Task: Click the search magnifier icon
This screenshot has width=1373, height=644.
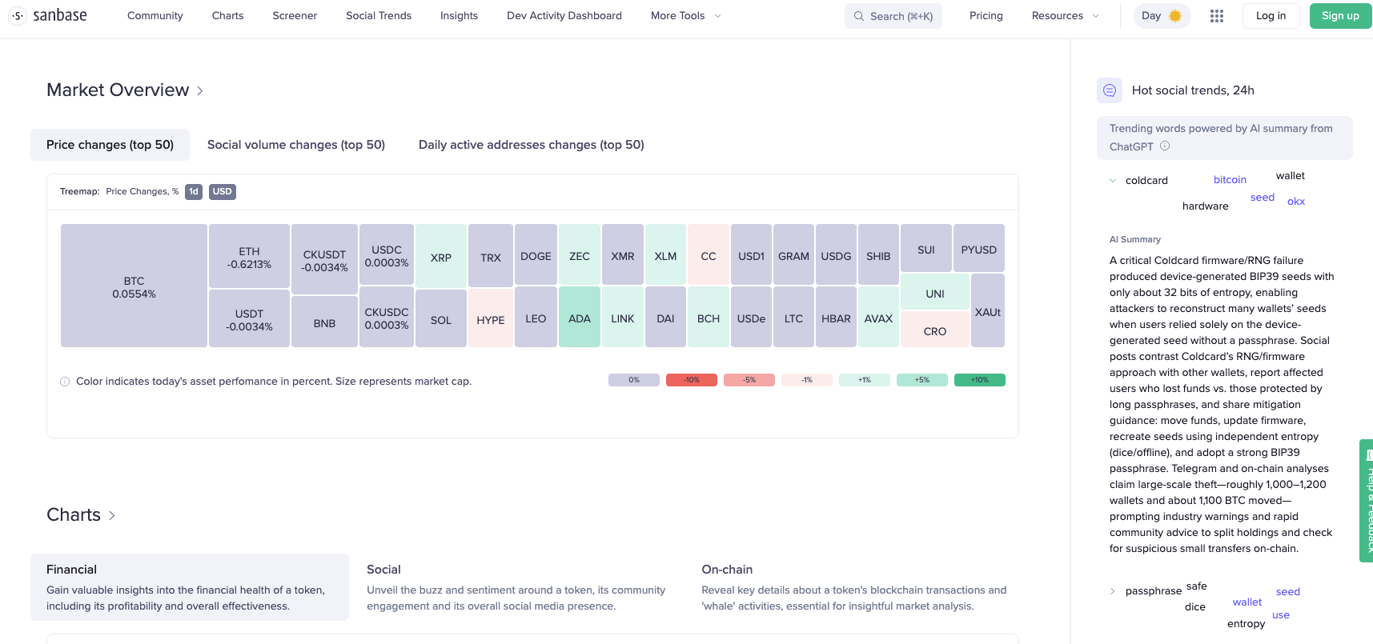Action: (x=859, y=16)
